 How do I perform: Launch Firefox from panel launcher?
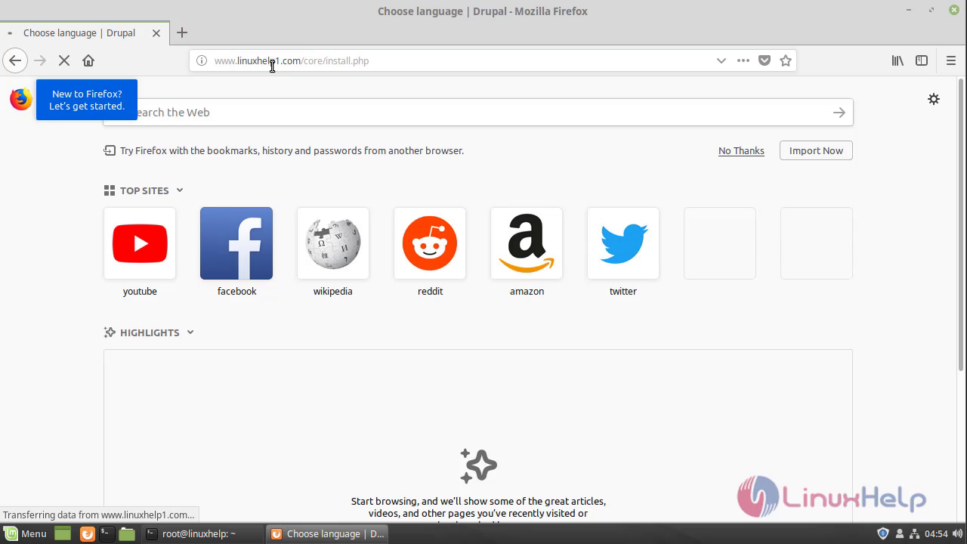(x=88, y=533)
